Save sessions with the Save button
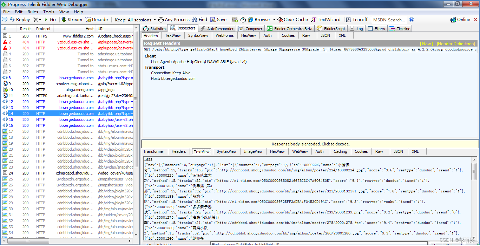The image size is (480, 246). click(218, 20)
